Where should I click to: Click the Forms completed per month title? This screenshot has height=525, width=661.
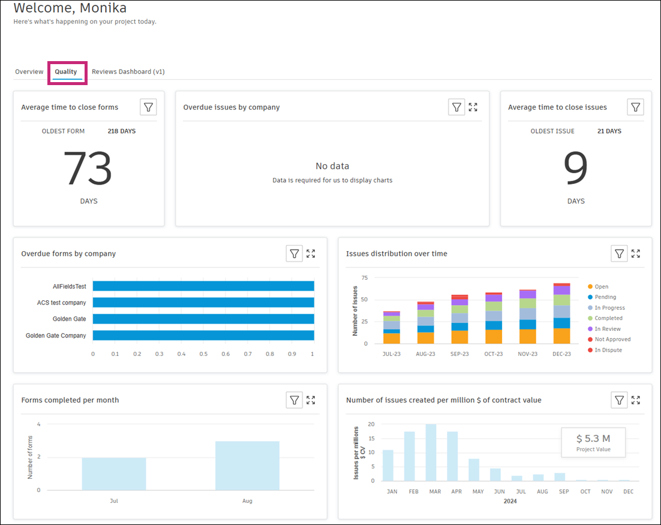pyautogui.click(x=70, y=400)
